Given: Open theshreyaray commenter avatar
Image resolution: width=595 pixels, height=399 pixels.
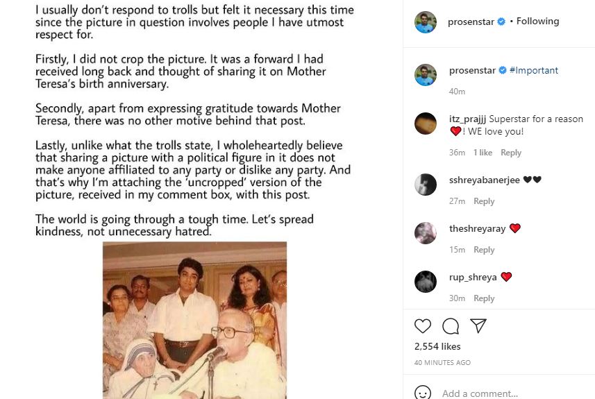Looking at the screenshot, I should (x=426, y=233).
